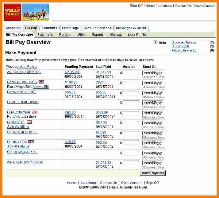The width and height of the screenshot is (219, 198).
Task: Open the SBC-Pacific Bell payee
Action: (22, 132)
